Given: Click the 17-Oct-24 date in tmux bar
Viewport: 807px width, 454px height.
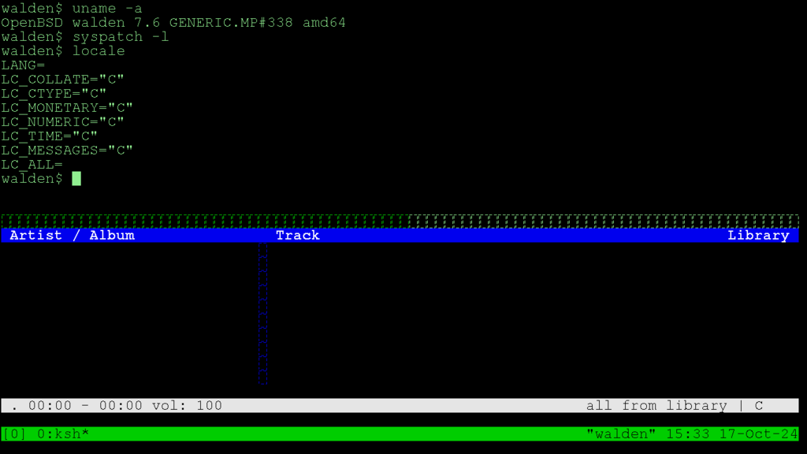Looking at the screenshot, I should pos(757,434).
